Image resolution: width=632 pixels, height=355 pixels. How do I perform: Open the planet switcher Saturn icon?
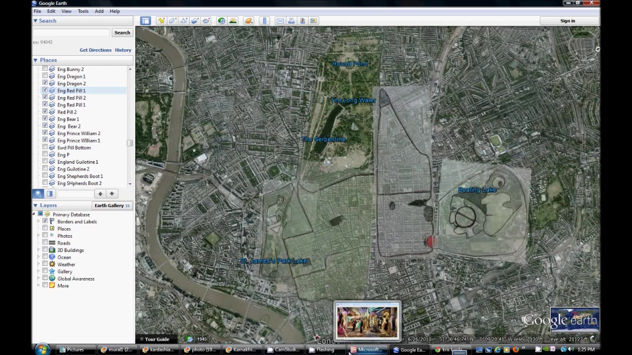coord(248,21)
